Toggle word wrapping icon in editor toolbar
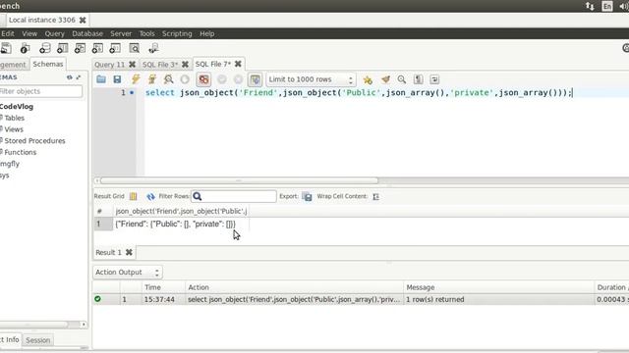629x353 pixels. pyautogui.click(x=434, y=79)
